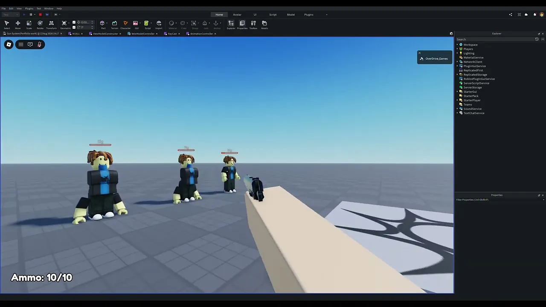Open the Character tool
Image resolution: width=546 pixels, height=307 pixels.
click(x=125, y=25)
